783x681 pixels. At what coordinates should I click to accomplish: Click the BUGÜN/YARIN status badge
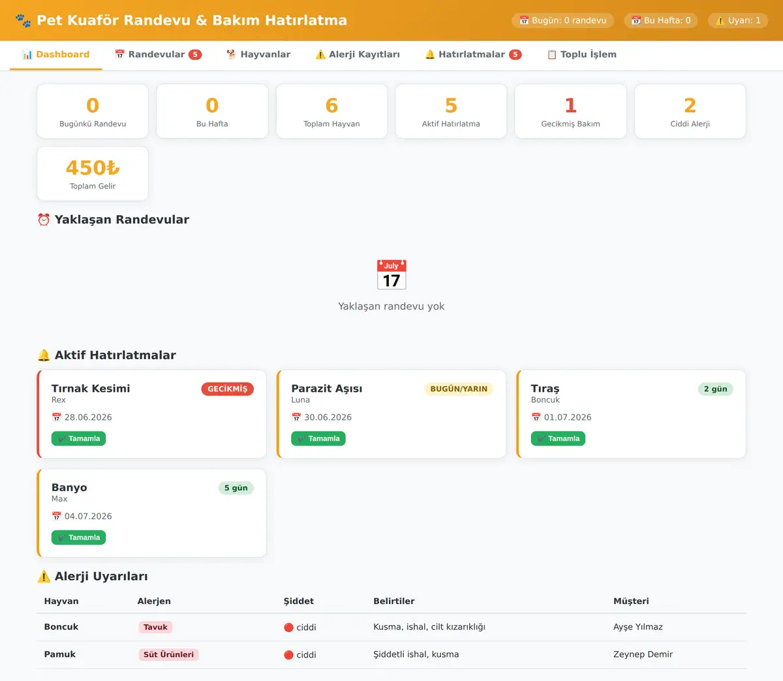[459, 389]
